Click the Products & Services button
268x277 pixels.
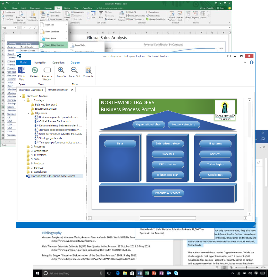[x=168, y=193]
